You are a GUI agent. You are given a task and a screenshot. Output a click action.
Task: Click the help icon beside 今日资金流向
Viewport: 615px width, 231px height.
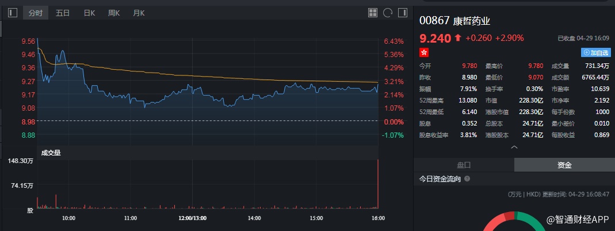point(467,179)
